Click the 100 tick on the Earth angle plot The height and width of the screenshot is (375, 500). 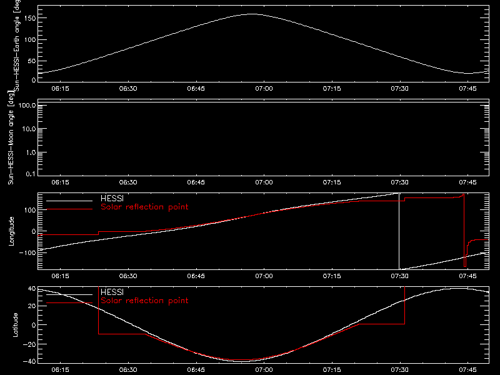31,40
